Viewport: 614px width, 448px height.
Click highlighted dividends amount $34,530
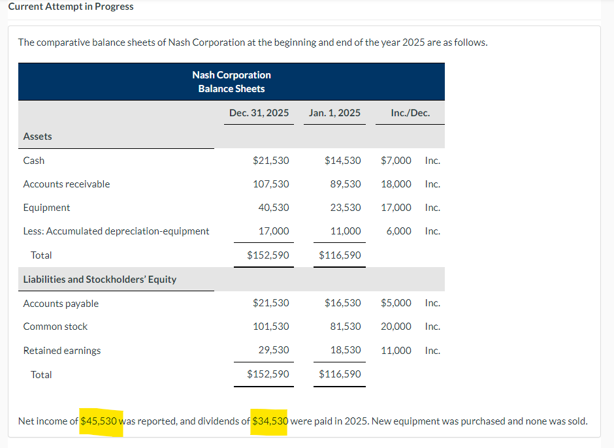270,421
